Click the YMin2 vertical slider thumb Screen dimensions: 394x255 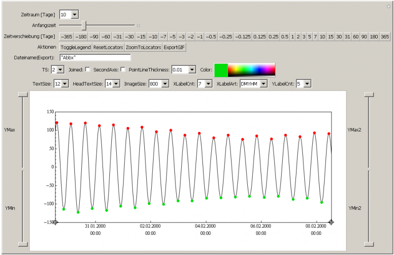pyautogui.click(x=369, y=244)
